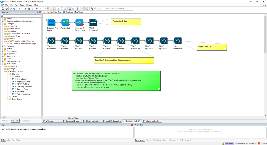The width and height of the screenshot is (267, 145).
Task: Click the lasso selection toolbar icon
Action: (19, 8)
